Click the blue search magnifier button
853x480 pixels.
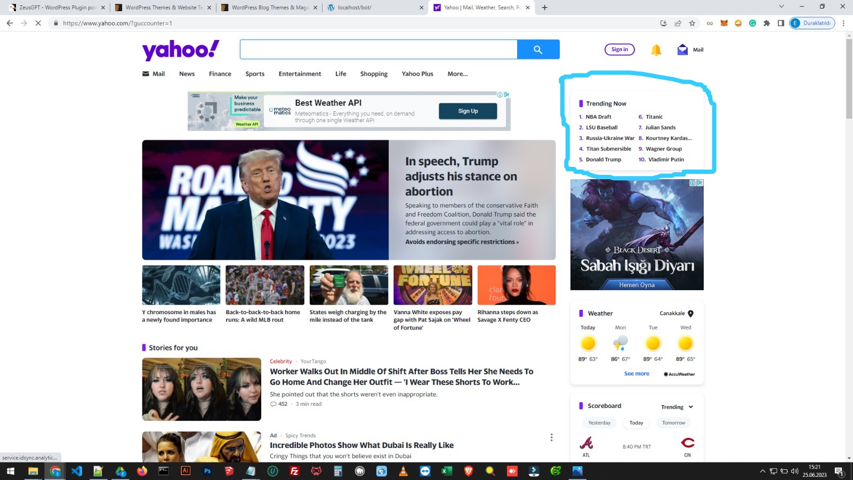coord(538,50)
